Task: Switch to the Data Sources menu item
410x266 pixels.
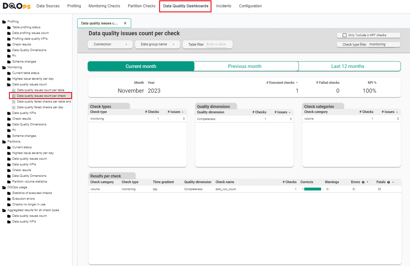Action: pos(48,6)
